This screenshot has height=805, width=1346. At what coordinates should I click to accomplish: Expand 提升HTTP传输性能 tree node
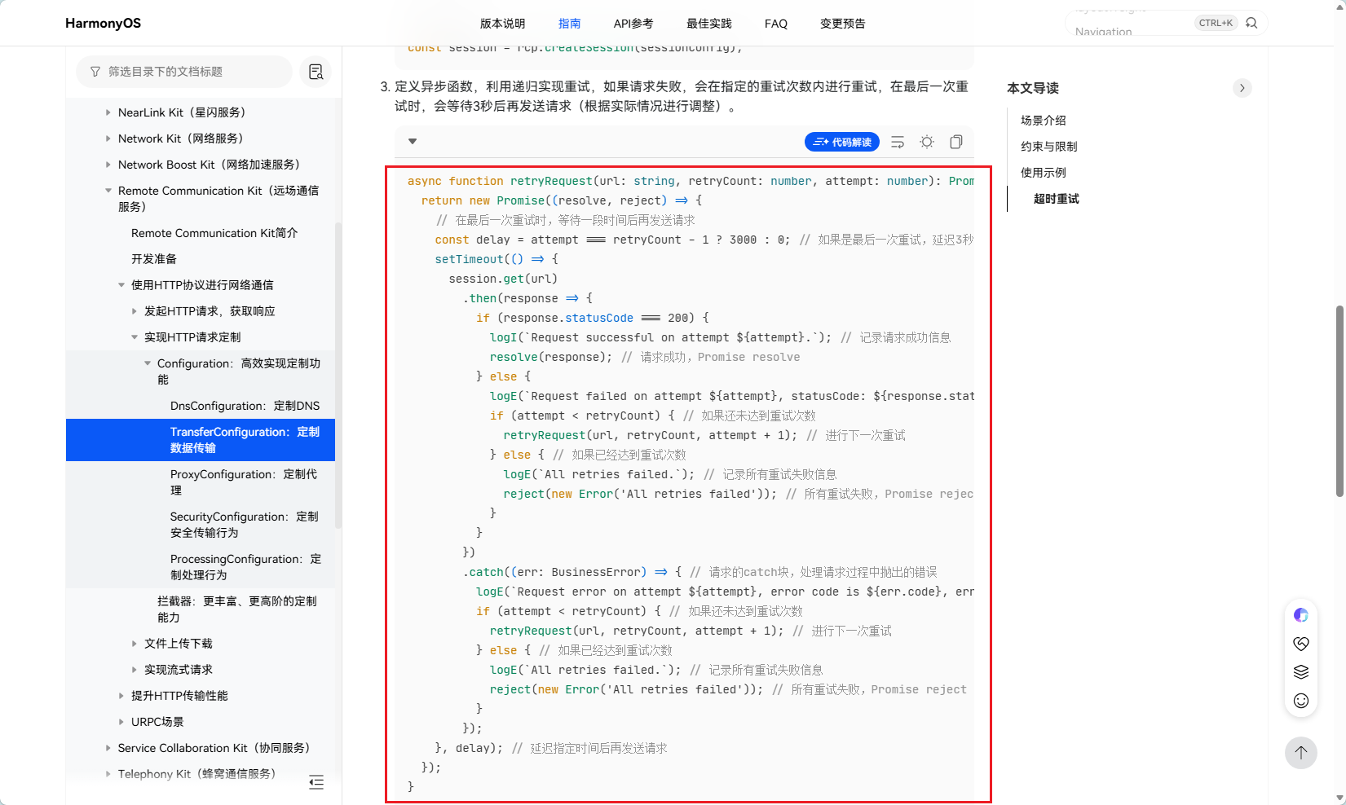(121, 696)
